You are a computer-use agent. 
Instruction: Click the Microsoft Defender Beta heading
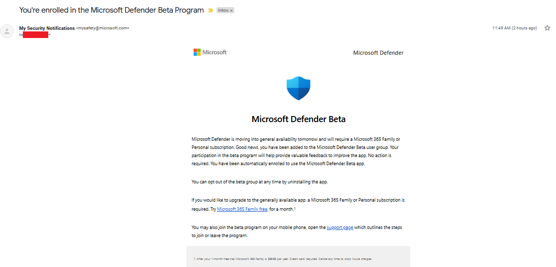[x=298, y=120]
